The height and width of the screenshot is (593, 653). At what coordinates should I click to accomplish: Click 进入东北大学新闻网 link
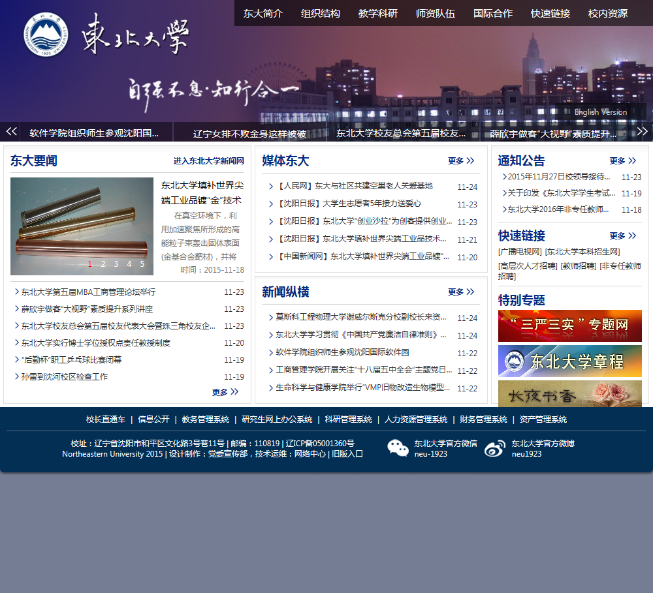point(209,161)
